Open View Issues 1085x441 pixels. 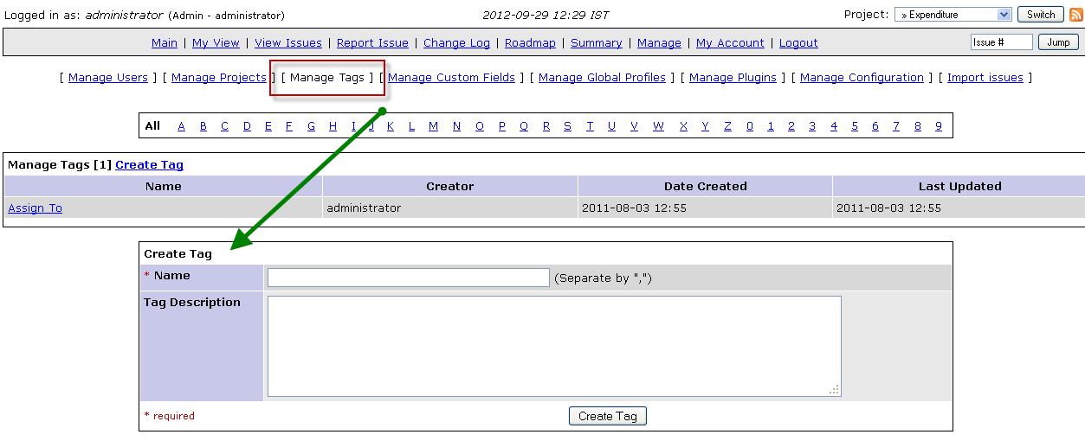click(x=288, y=43)
